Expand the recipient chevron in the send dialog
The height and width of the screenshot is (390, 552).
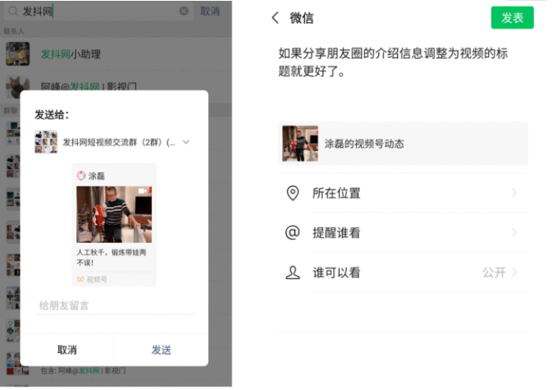pyautogui.click(x=186, y=142)
